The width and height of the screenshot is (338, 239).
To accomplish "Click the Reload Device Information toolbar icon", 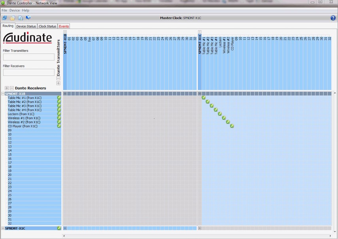I will (5, 18).
